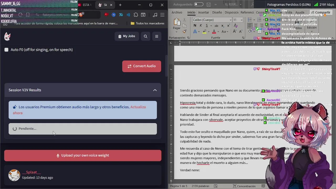The height and width of the screenshot is (189, 336).
Task: Reload the page in the browser
Action: 20,15
